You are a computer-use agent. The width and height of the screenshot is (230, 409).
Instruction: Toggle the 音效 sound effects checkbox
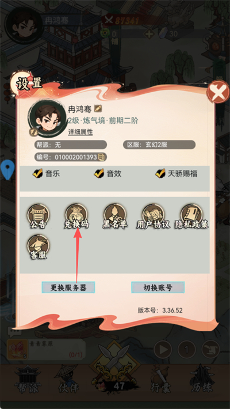point(99,173)
